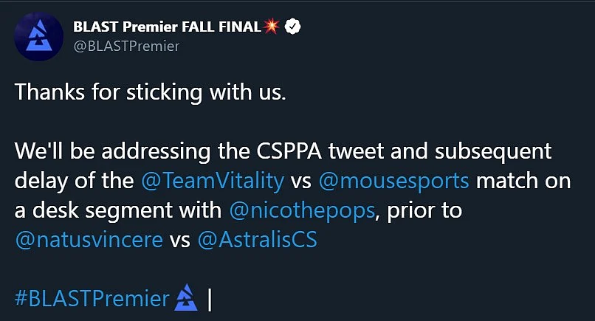This screenshot has width=595, height=321.
Task: Click 'vs' between @TeamVitality and @mousesports
Action: tap(301, 182)
